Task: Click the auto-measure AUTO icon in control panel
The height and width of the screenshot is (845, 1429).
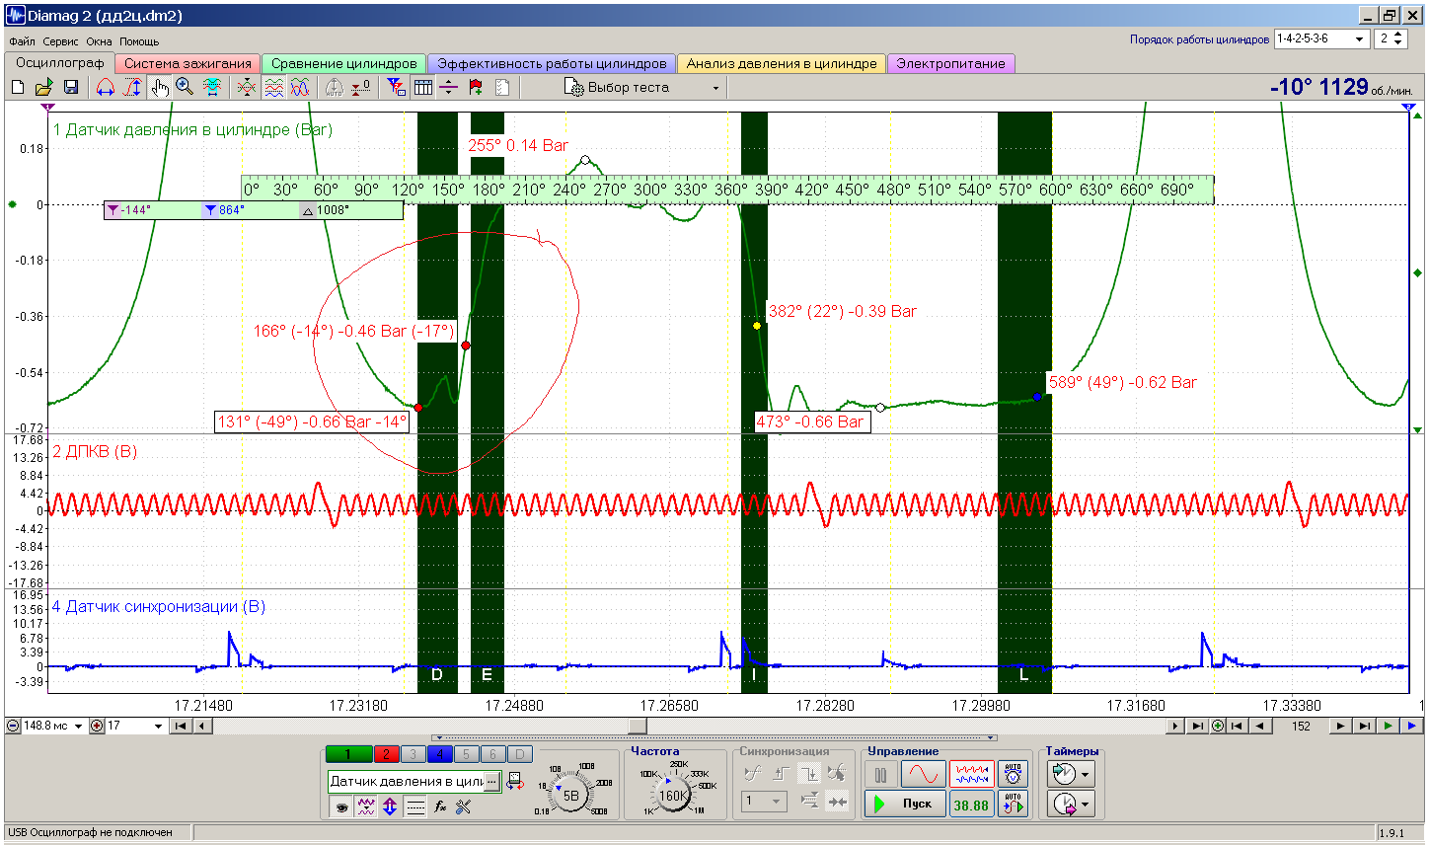Action: point(1013,773)
